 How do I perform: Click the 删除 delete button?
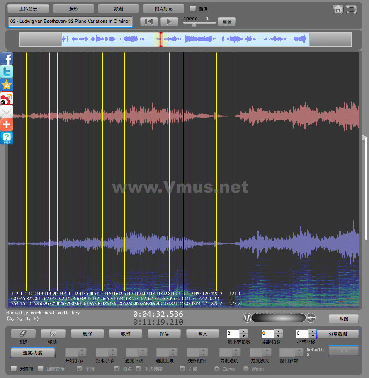87,334
